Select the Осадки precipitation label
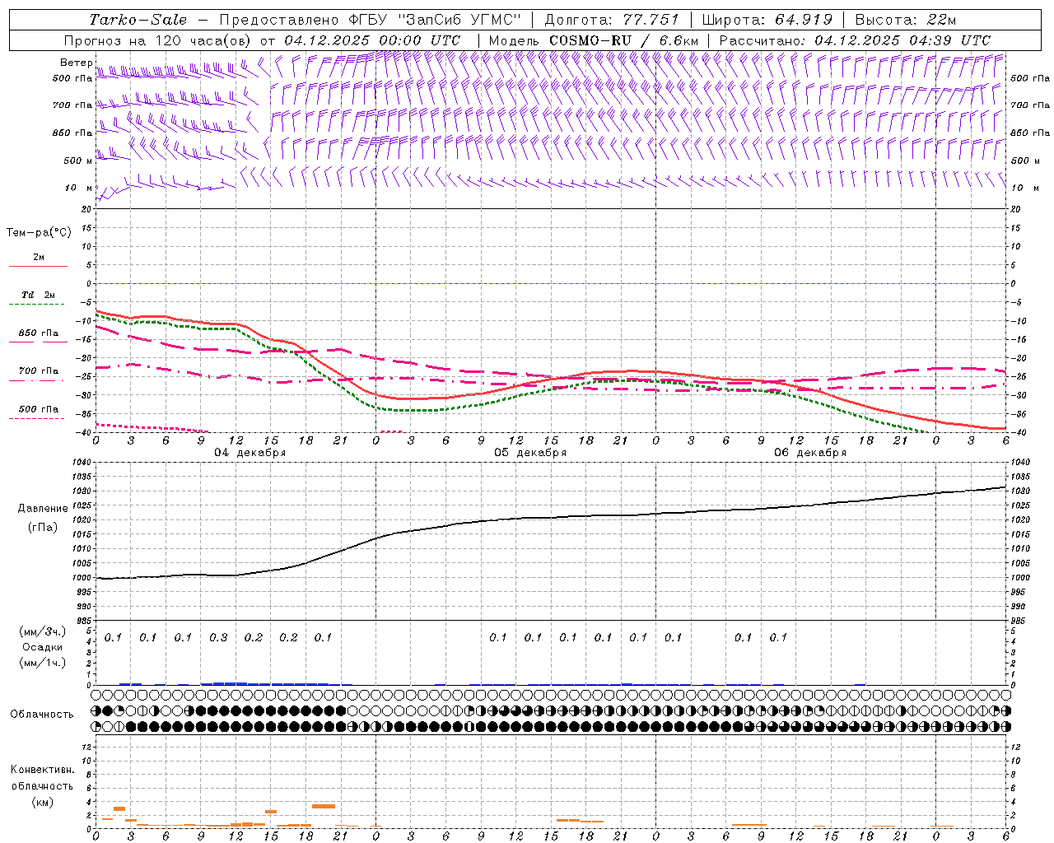Image resolution: width=1054 pixels, height=843 pixels. point(43,647)
